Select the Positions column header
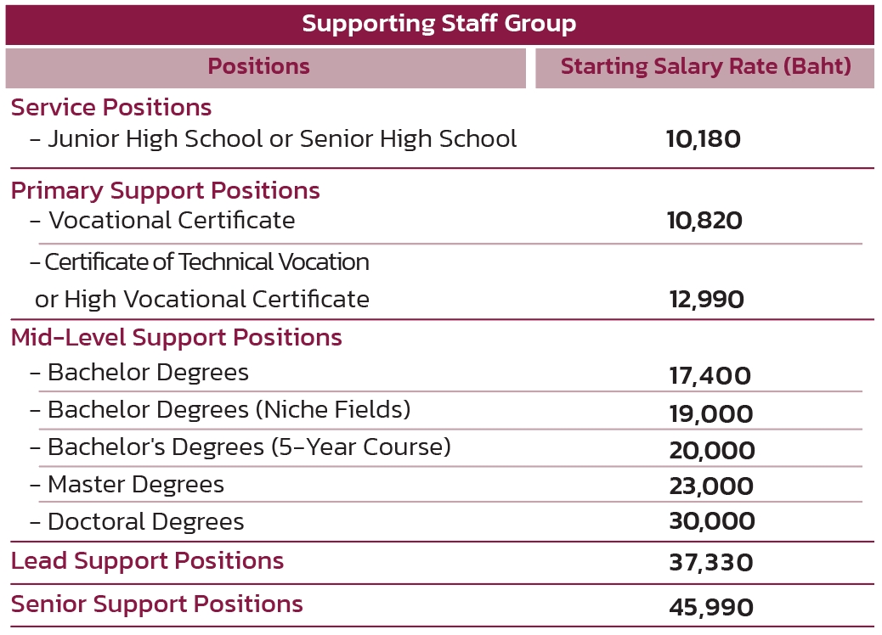This screenshot has height=635, width=882. click(x=258, y=67)
